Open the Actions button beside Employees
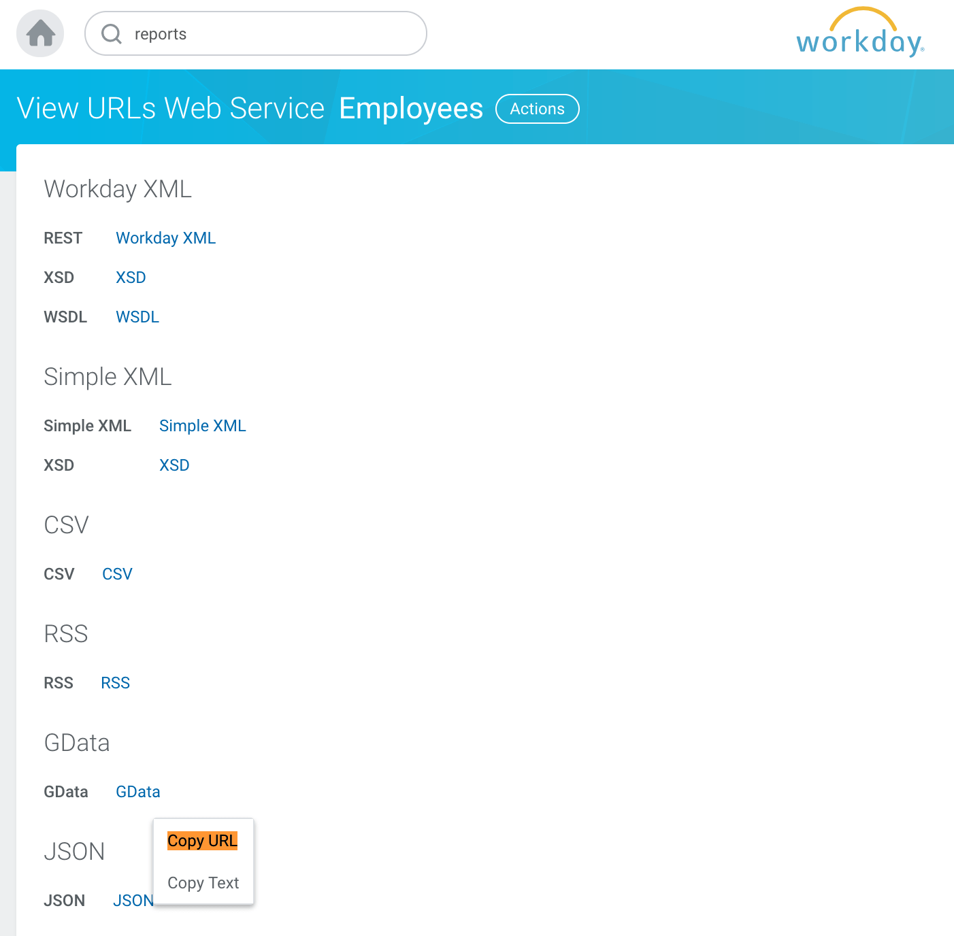This screenshot has height=936, width=954. pyautogui.click(x=537, y=109)
